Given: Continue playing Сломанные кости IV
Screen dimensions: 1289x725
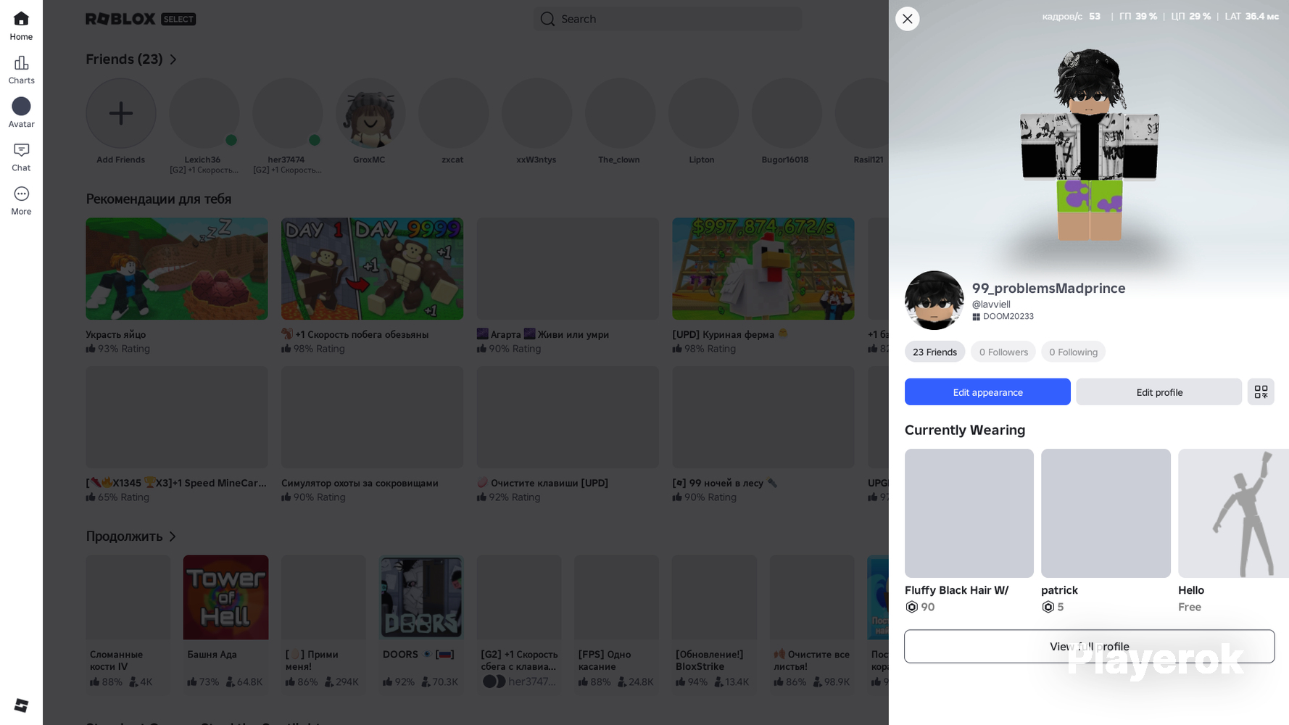Looking at the screenshot, I should pos(128,597).
